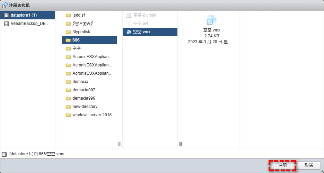
Task: Open the windows server 2016 folder
Action: (x=92, y=115)
